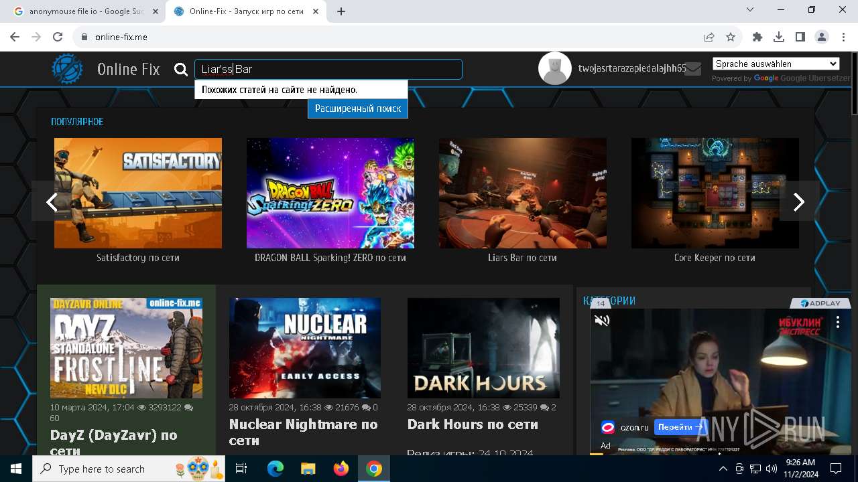This screenshot has width=858, height=482.
Task: Click the site search input field
Action: point(328,69)
